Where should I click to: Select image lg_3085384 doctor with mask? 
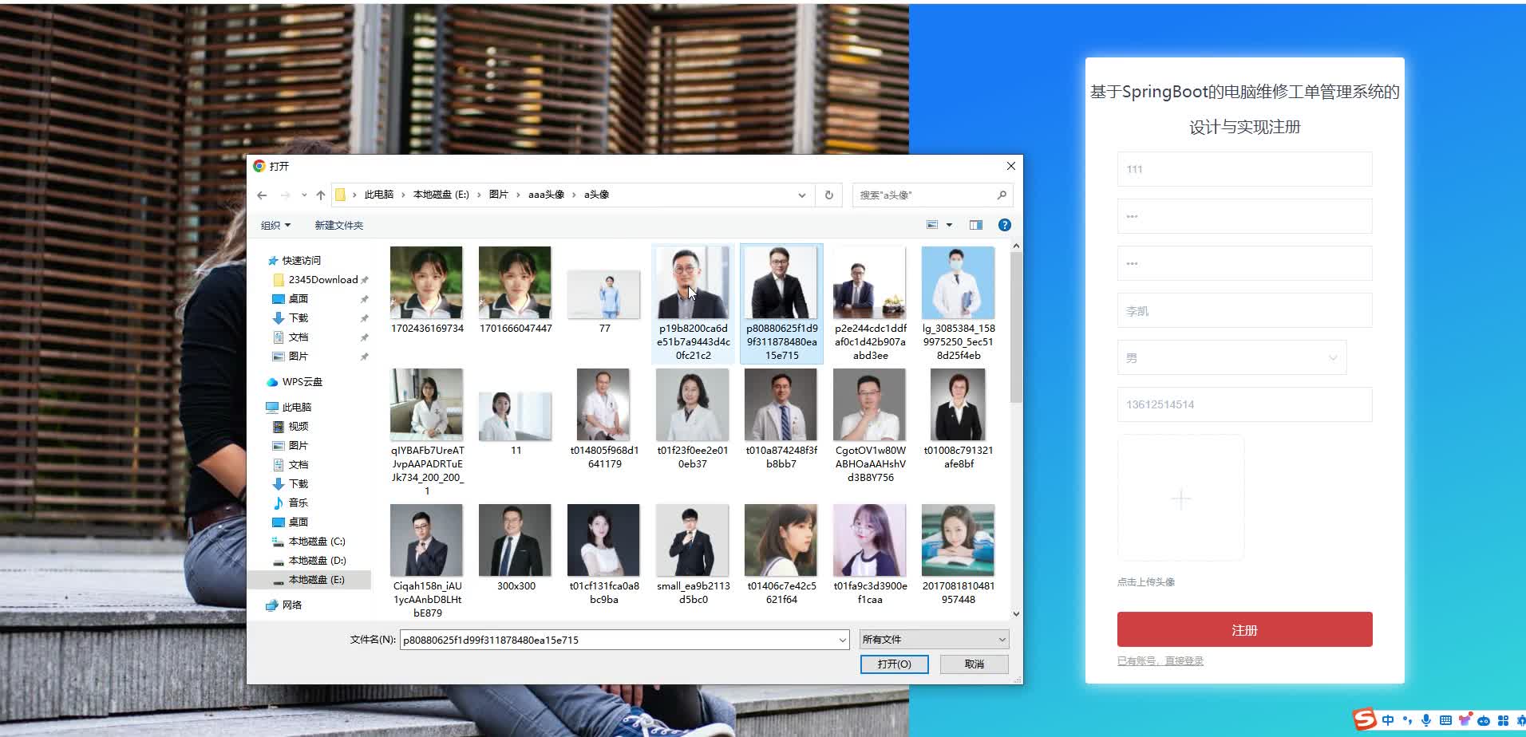958,303
